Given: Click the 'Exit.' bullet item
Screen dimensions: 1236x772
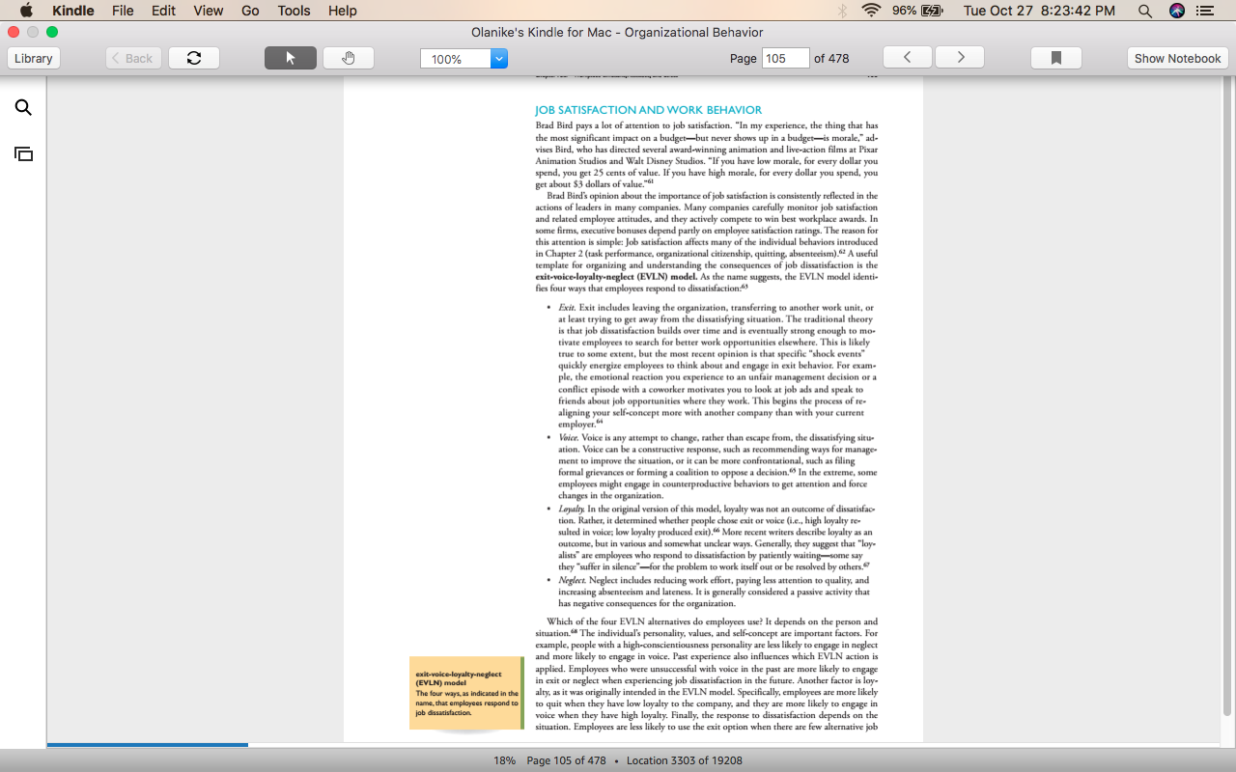Looking at the screenshot, I should pyautogui.click(x=716, y=366).
